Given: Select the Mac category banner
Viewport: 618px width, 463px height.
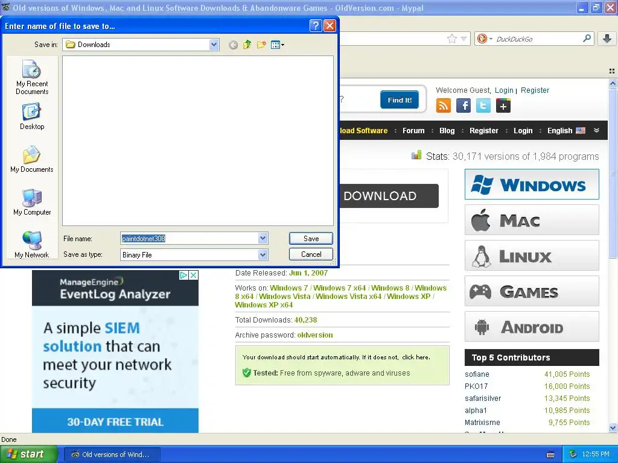Looking at the screenshot, I should [532, 220].
